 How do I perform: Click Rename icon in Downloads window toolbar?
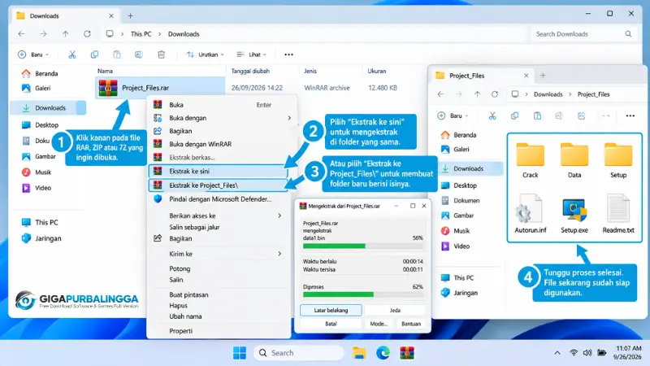[x=139, y=54]
